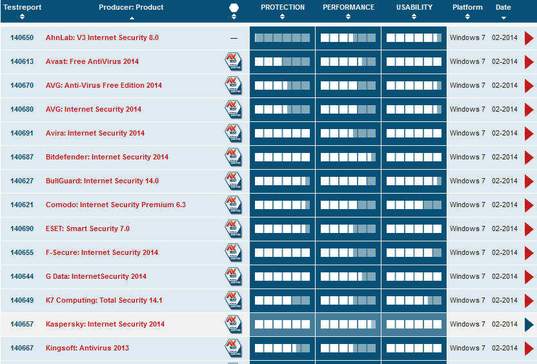Image resolution: width=537 pixels, height=364 pixels.
Task: Select testreport number 140650
Action: [x=22, y=37]
